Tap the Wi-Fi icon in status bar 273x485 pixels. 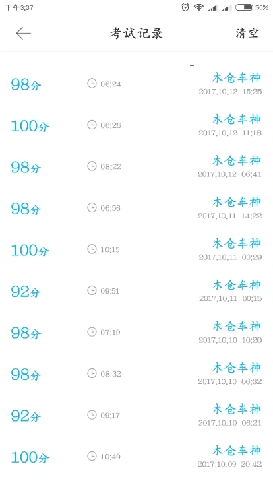[199, 7]
